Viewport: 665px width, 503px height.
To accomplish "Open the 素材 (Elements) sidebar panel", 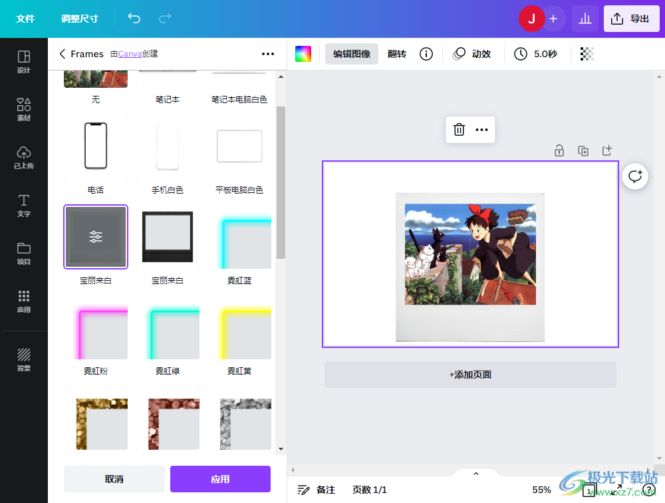I will tap(24, 110).
